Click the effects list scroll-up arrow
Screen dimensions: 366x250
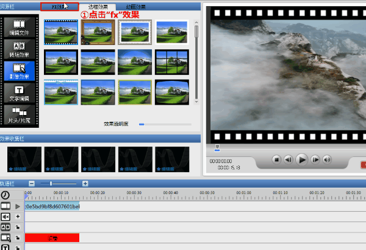point(196,23)
